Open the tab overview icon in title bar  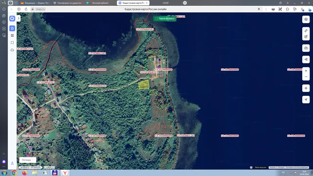280,3
